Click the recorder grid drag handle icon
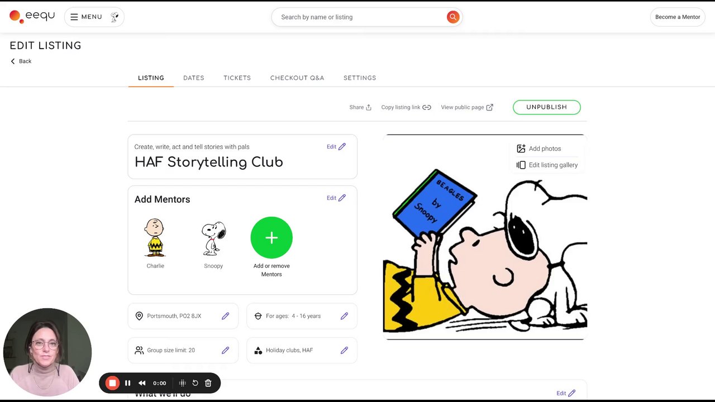Viewport: 715px width, 402px height. (x=182, y=383)
